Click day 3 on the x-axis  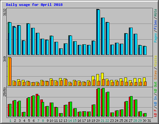20,121
